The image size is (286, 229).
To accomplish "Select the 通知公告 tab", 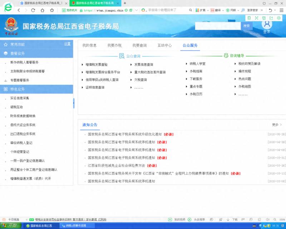I will (90, 125).
